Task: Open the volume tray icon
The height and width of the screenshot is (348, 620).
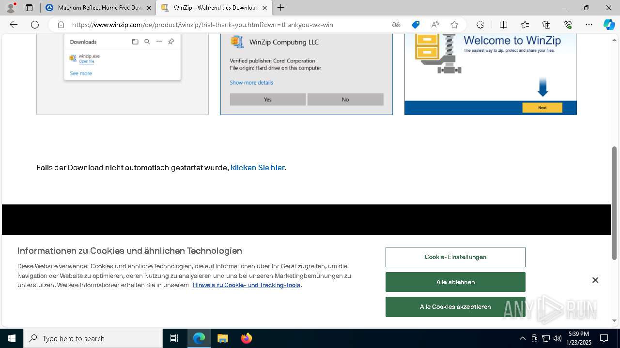Action: pos(558,338)
